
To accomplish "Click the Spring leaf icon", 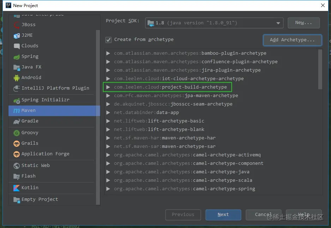I will (17, 57).
